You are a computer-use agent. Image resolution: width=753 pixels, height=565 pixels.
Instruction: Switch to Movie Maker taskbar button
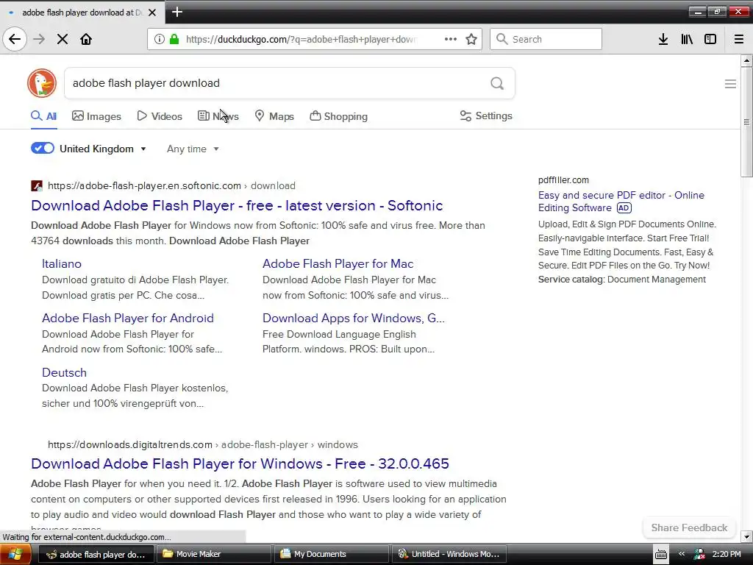point(214,554)
